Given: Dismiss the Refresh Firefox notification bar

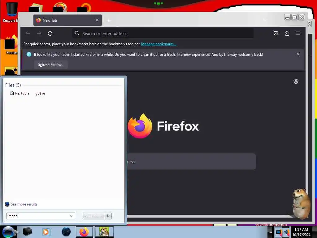Looking at the screenshot, I should (x=298, y=54).
